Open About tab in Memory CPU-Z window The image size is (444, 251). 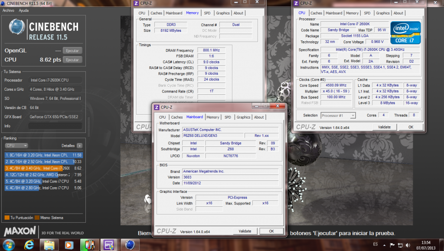point(238,13)
